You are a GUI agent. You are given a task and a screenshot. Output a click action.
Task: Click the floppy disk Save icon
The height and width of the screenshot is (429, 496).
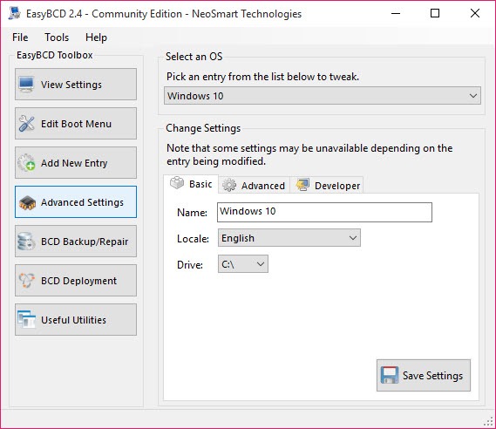point(390,375)
